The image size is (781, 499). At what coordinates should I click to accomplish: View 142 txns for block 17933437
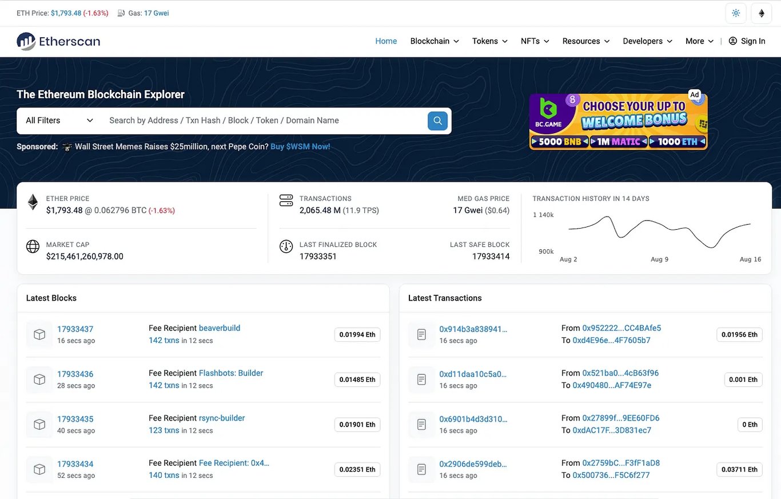coord(164,340)
